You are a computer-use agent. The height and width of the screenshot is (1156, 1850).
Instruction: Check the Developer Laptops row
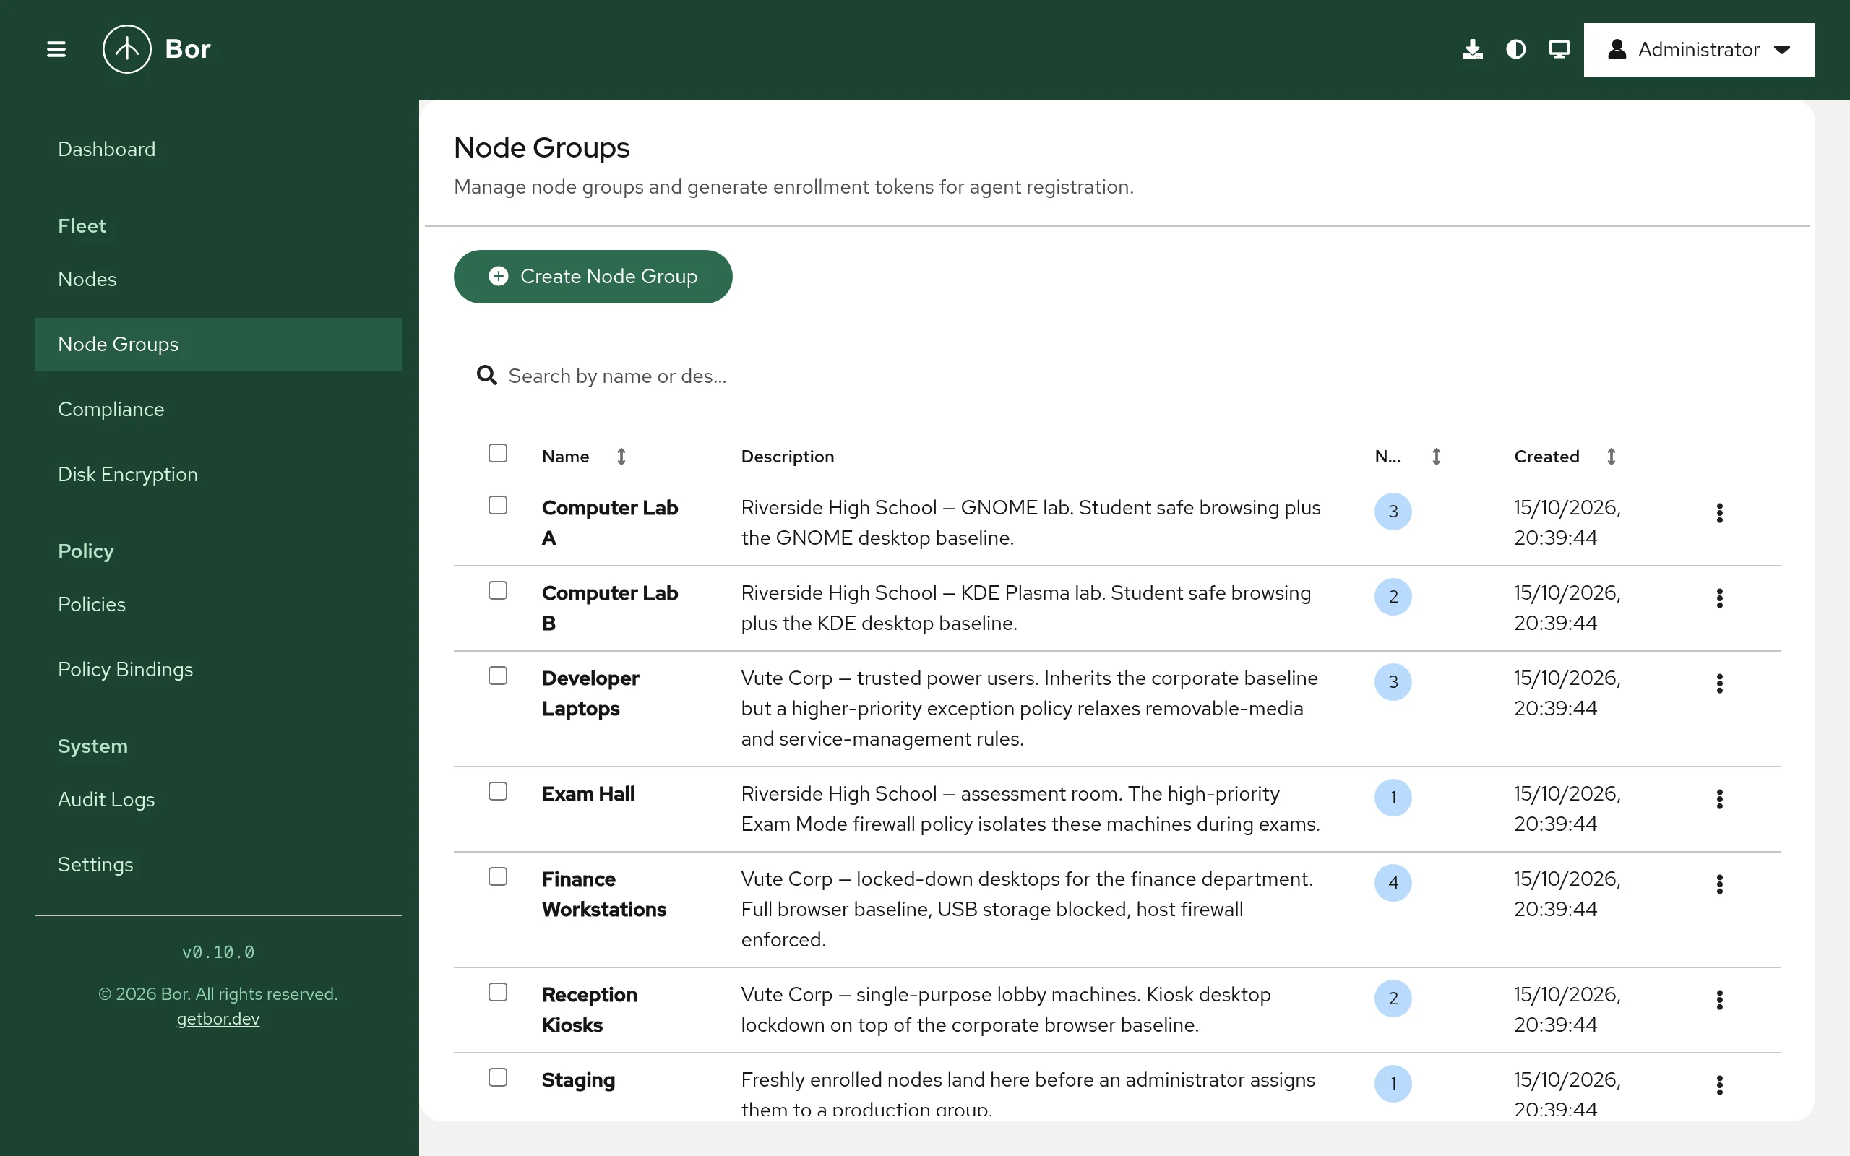[x=498, y=676]
